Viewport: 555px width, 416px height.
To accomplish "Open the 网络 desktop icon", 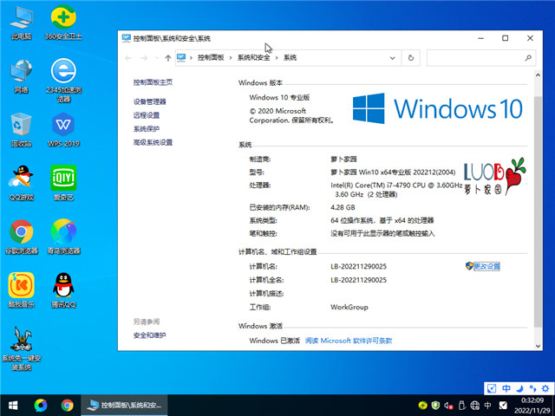I will coord(21,76).
